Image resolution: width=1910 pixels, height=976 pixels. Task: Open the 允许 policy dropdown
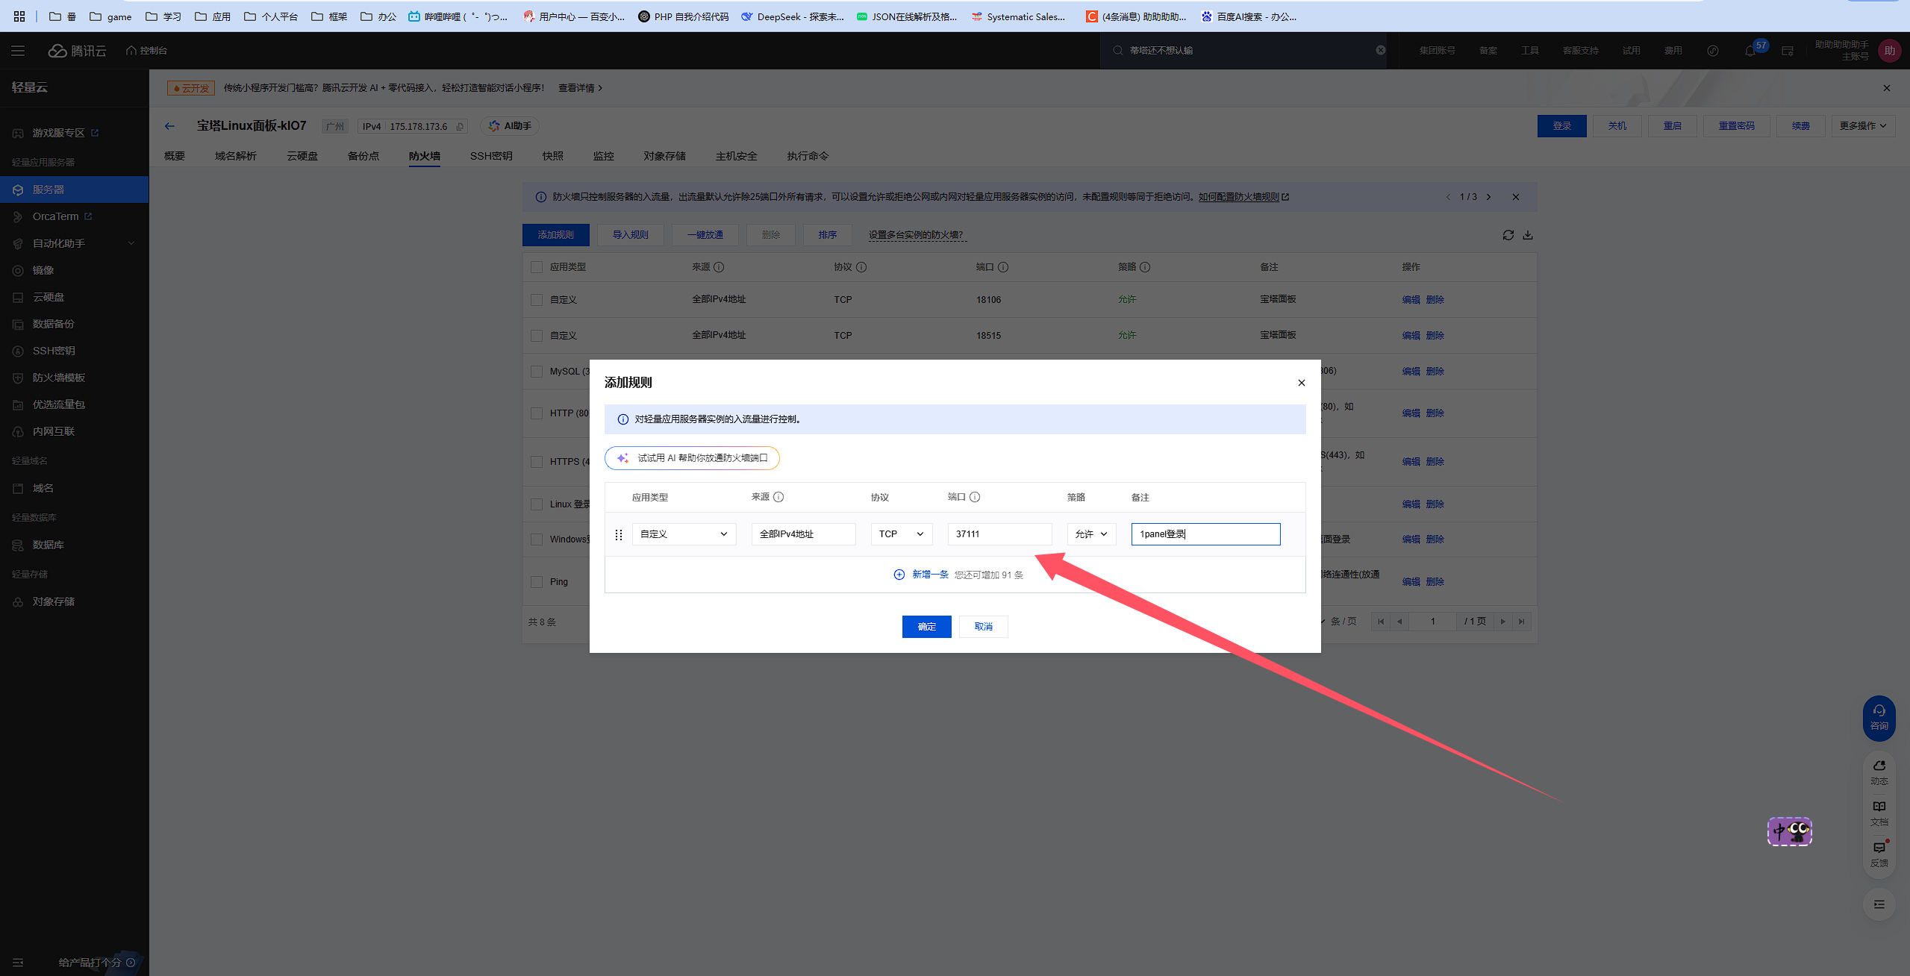(x=1090, y=534)
